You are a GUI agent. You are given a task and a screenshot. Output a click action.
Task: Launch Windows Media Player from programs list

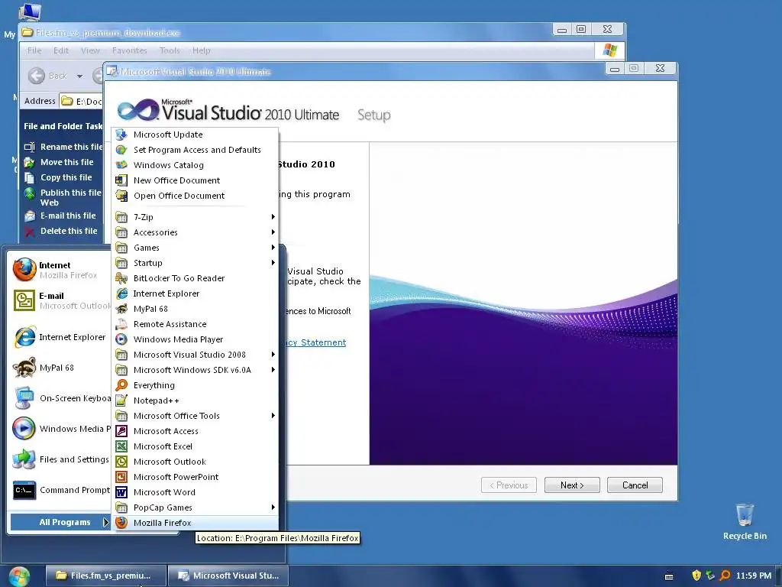(195, 339)
